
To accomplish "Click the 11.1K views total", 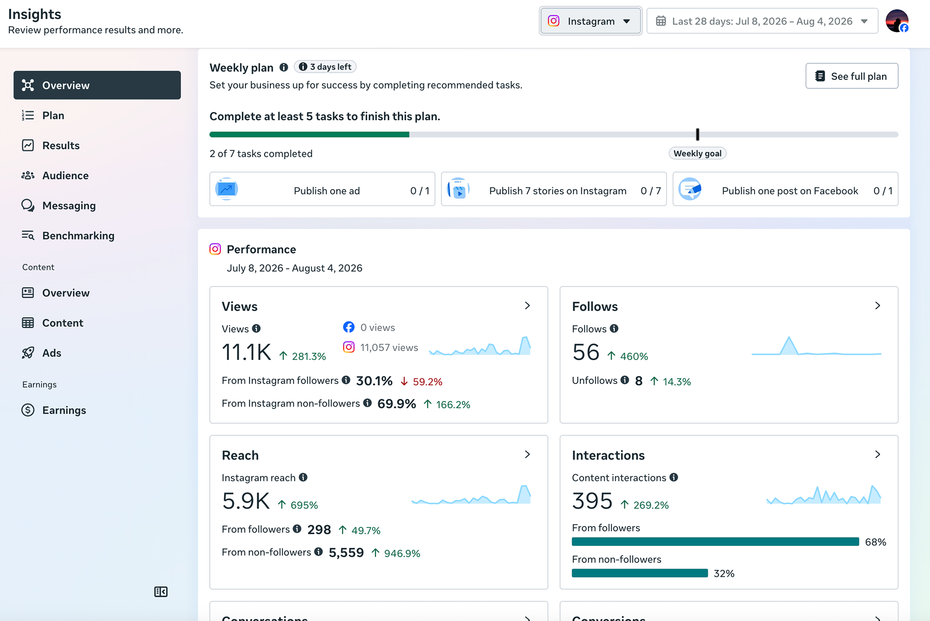I will pyautogui.click(x=247, y=352).
